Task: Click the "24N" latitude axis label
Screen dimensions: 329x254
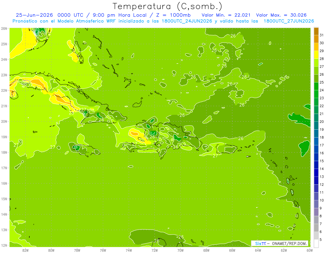Action: (4, 59)
